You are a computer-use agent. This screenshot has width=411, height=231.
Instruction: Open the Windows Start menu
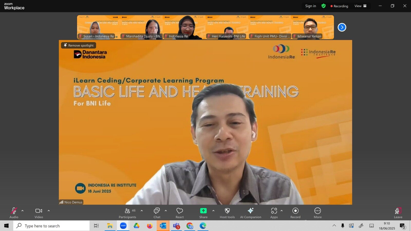point(6,226)
